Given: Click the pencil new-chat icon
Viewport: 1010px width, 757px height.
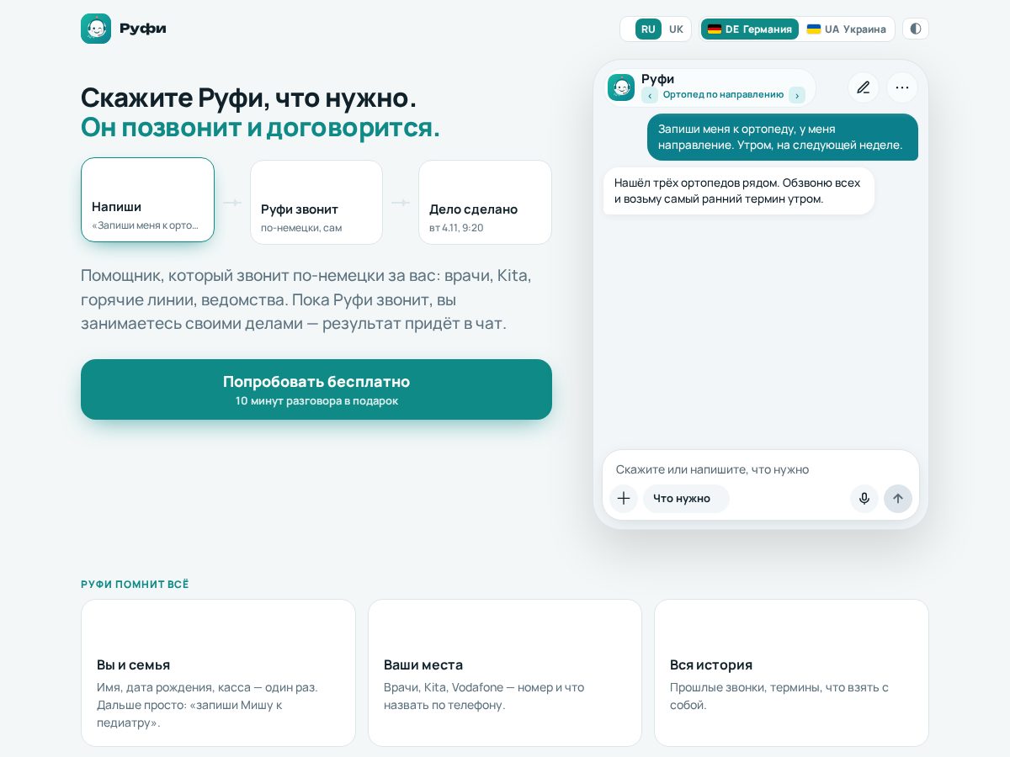Looking at the screenshot, I should [x=864, y=87].
